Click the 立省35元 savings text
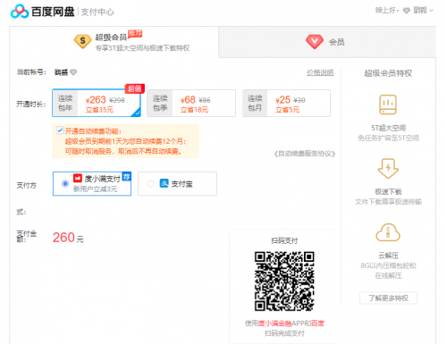Screen dimensions: 447x344 [99, 110]
